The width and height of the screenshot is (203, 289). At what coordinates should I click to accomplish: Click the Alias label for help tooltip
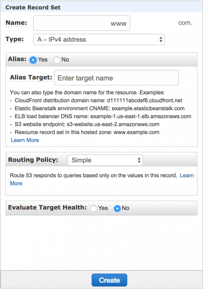pos(17,59)
